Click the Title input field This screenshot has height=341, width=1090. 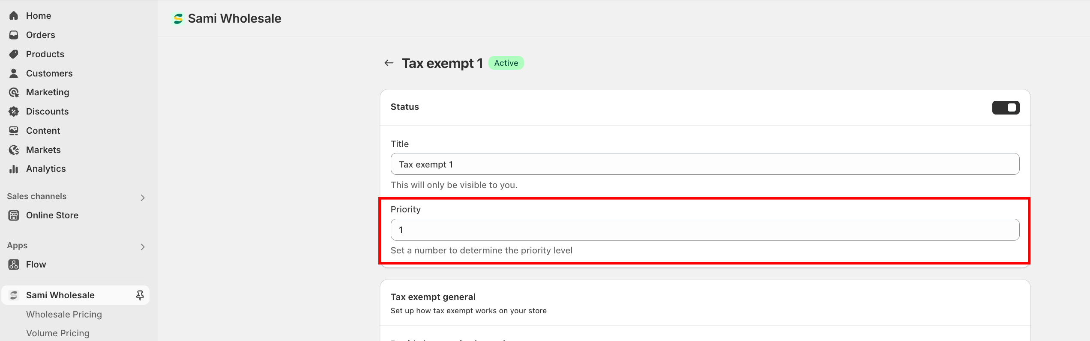705,165
